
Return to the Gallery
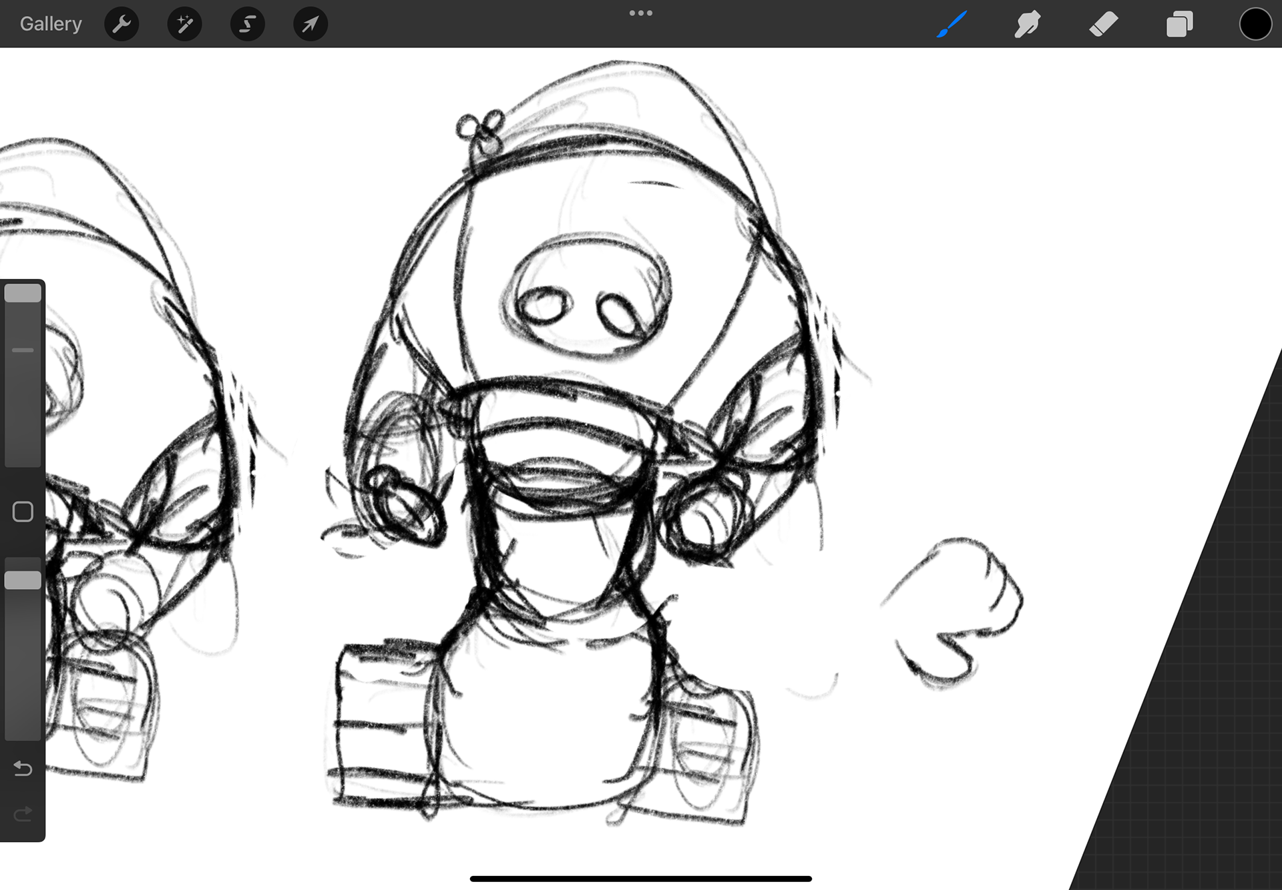pyautogui.click(x=51, y=24)
